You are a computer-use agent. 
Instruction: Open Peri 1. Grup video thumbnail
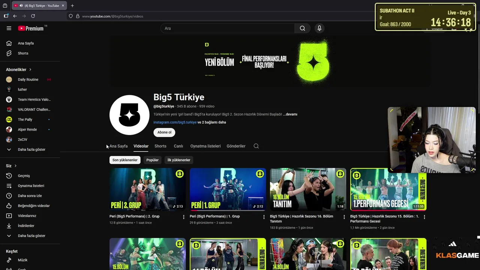click(x=228, y=189)
